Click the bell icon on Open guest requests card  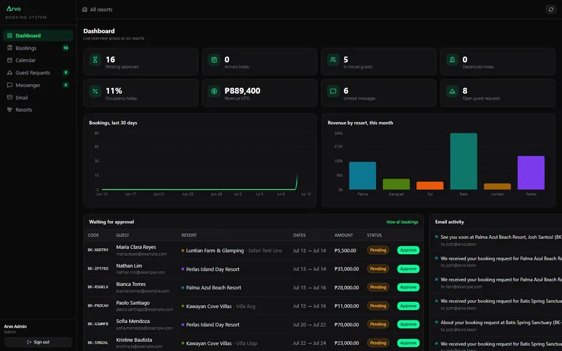coord(452,91)
